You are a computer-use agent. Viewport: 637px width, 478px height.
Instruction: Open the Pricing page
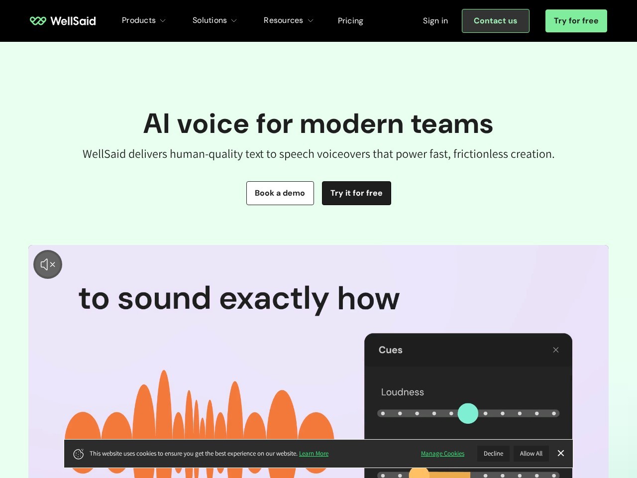click(350, 21)
